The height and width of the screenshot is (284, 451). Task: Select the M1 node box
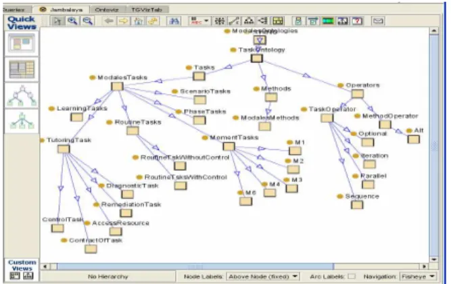295,151
